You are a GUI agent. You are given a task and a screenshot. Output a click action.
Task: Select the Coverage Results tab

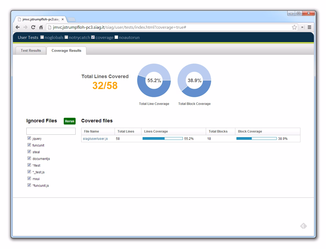(66, 50)
